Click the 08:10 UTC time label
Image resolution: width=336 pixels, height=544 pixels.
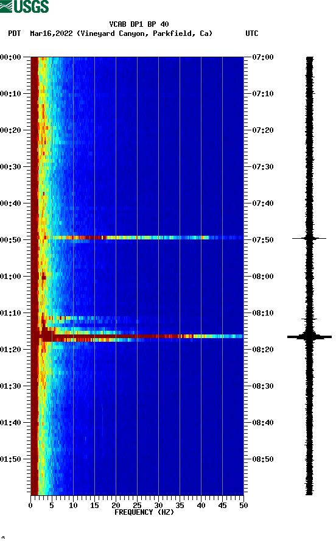click(263, 313)
